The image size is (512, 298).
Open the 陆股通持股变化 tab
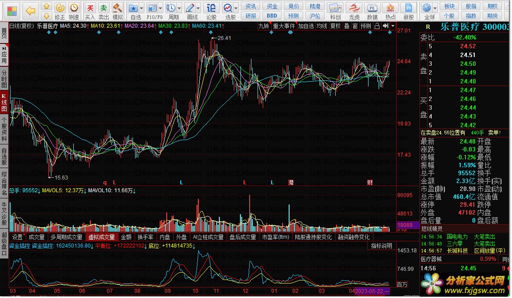pos(313,237)
